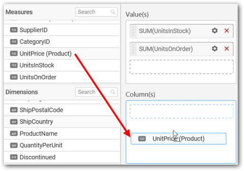Click numeric type icon beside SupplierID
This screenshot has height=171, width=244.
(14, 30)
